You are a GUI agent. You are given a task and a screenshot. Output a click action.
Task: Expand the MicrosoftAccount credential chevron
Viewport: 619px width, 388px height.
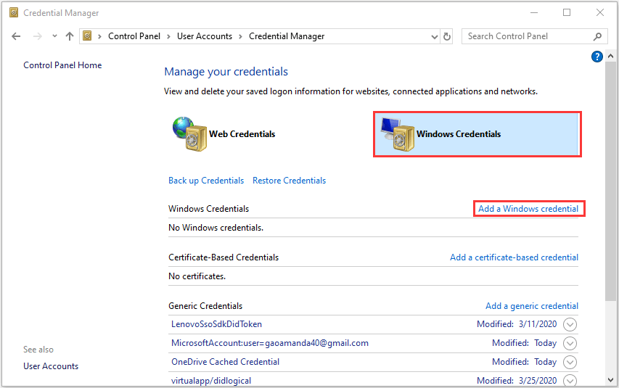coord(570,343)
